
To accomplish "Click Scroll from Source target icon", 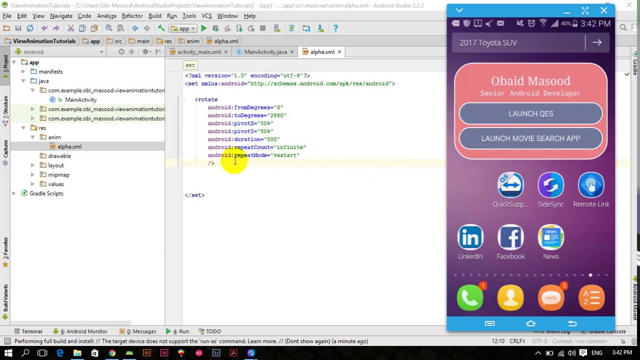I will (x=121, y=52).
